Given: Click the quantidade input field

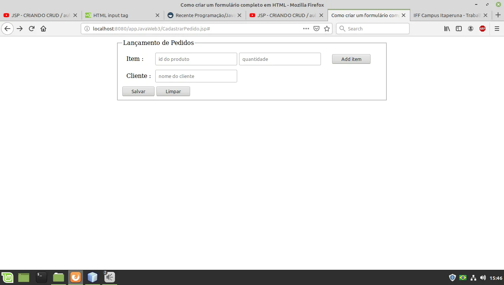Looking at the screenshot, I should (x=280, y=59).
